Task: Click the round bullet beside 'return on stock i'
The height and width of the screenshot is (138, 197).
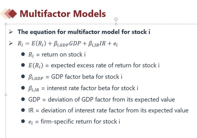Action: pos(23,54)
